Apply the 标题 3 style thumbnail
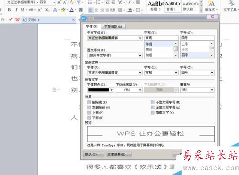 pos(155,6)
